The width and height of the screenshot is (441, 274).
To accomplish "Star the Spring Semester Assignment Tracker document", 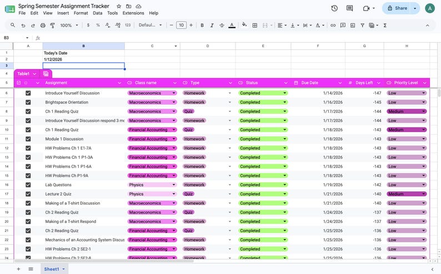I will (119, 6).
